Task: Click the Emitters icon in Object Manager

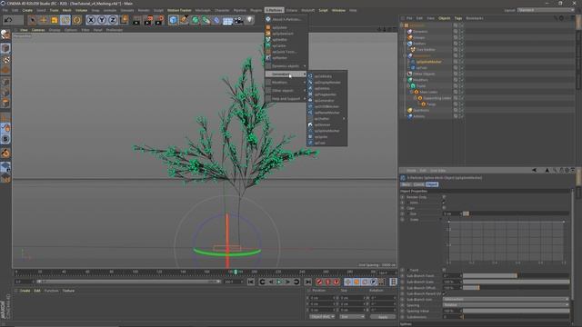Action: click(x=410, y=44)
